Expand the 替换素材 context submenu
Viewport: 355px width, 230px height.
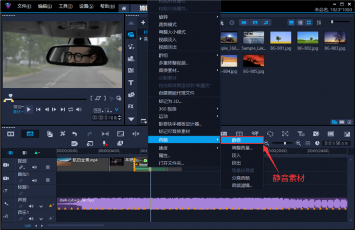[x=184, y=70]
